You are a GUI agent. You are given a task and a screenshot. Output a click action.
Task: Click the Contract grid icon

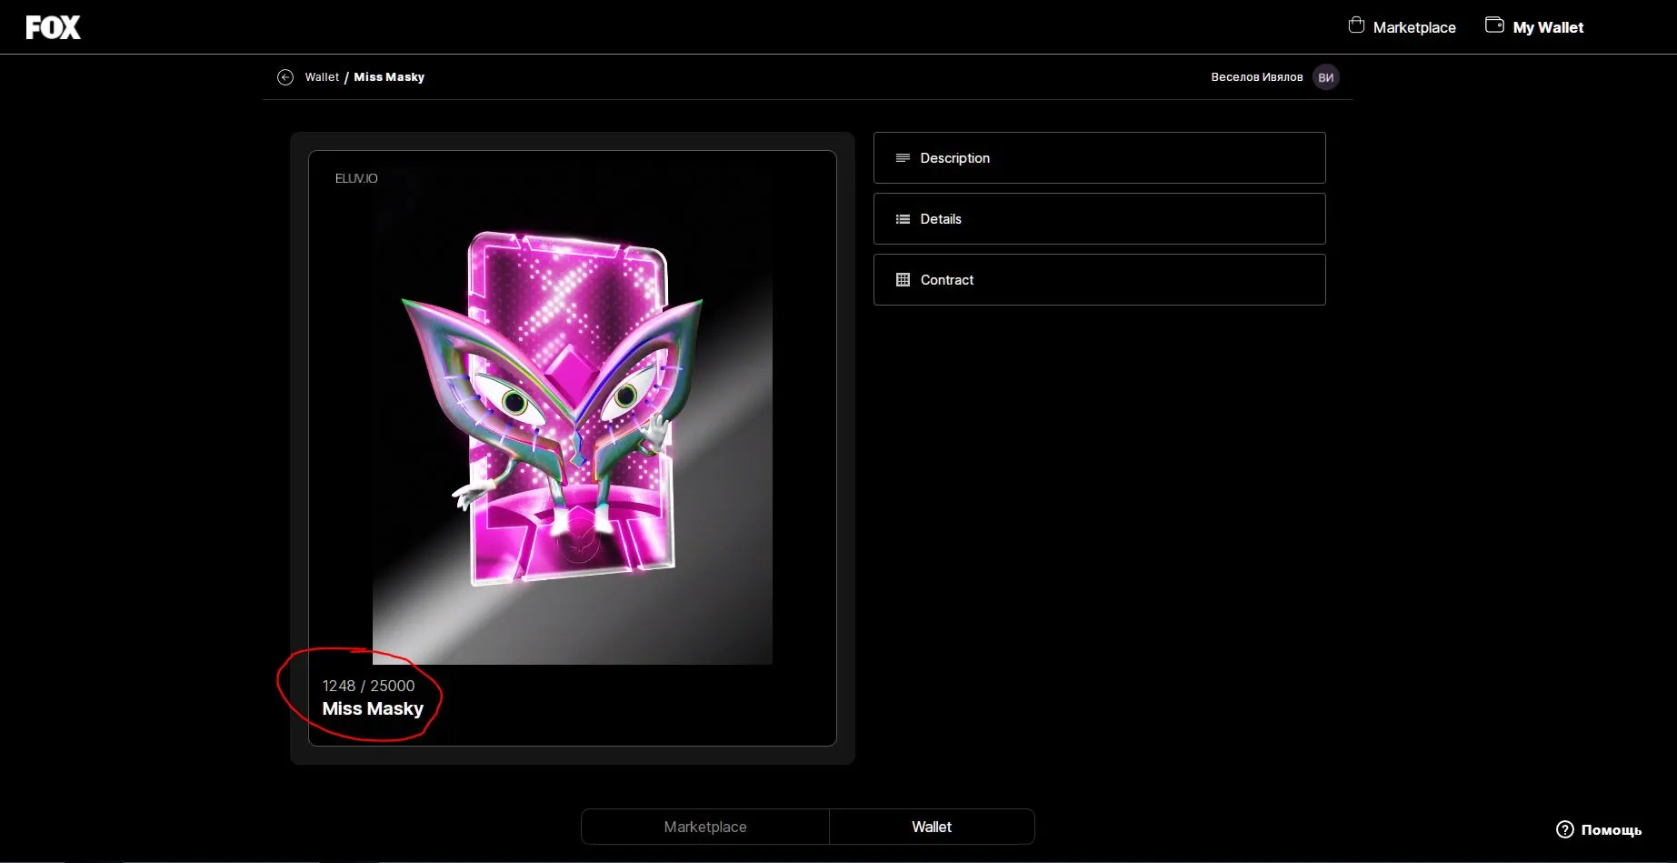tap(903, 280)
